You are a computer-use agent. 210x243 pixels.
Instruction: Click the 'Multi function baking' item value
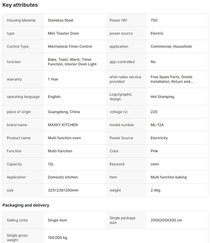(169, 177)
